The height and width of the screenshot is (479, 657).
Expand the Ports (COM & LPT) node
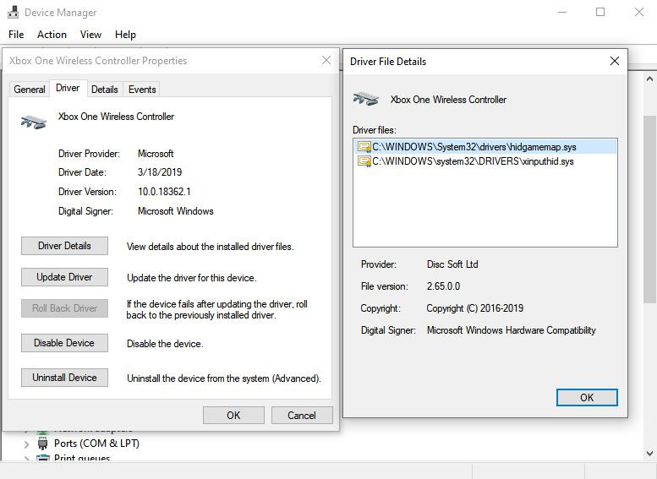pos(26,444)
